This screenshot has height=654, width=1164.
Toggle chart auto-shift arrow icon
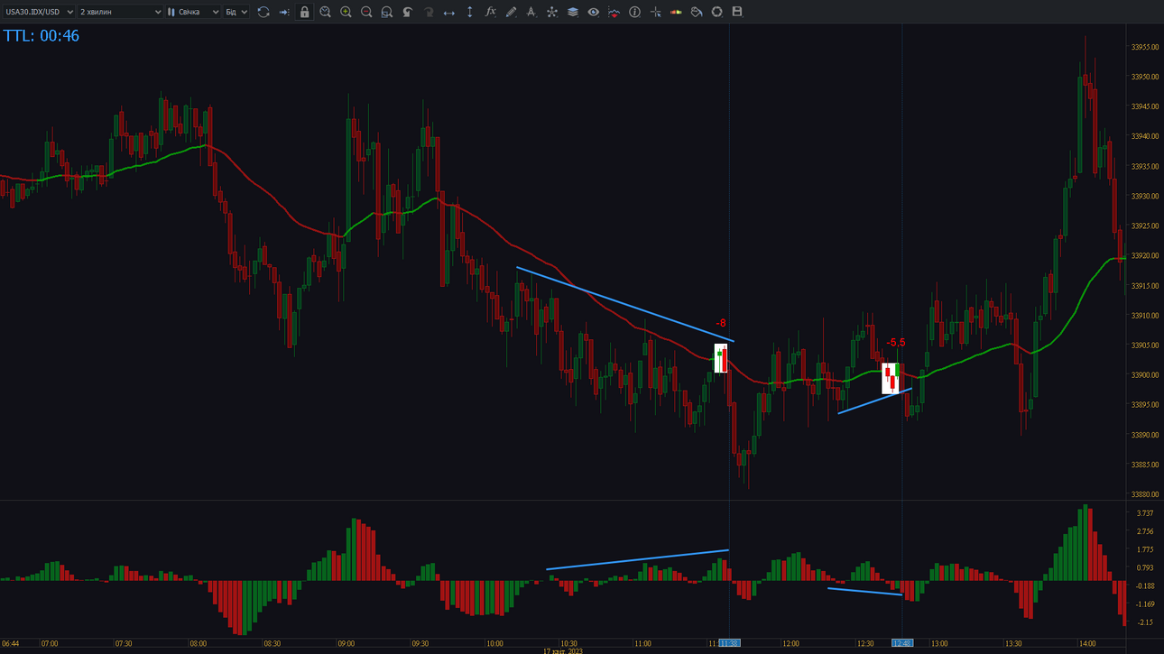tap(284, 12)
